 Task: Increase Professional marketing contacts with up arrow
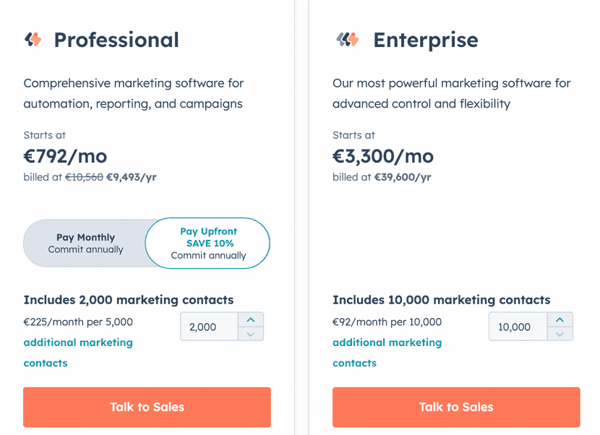pos(250,319)
